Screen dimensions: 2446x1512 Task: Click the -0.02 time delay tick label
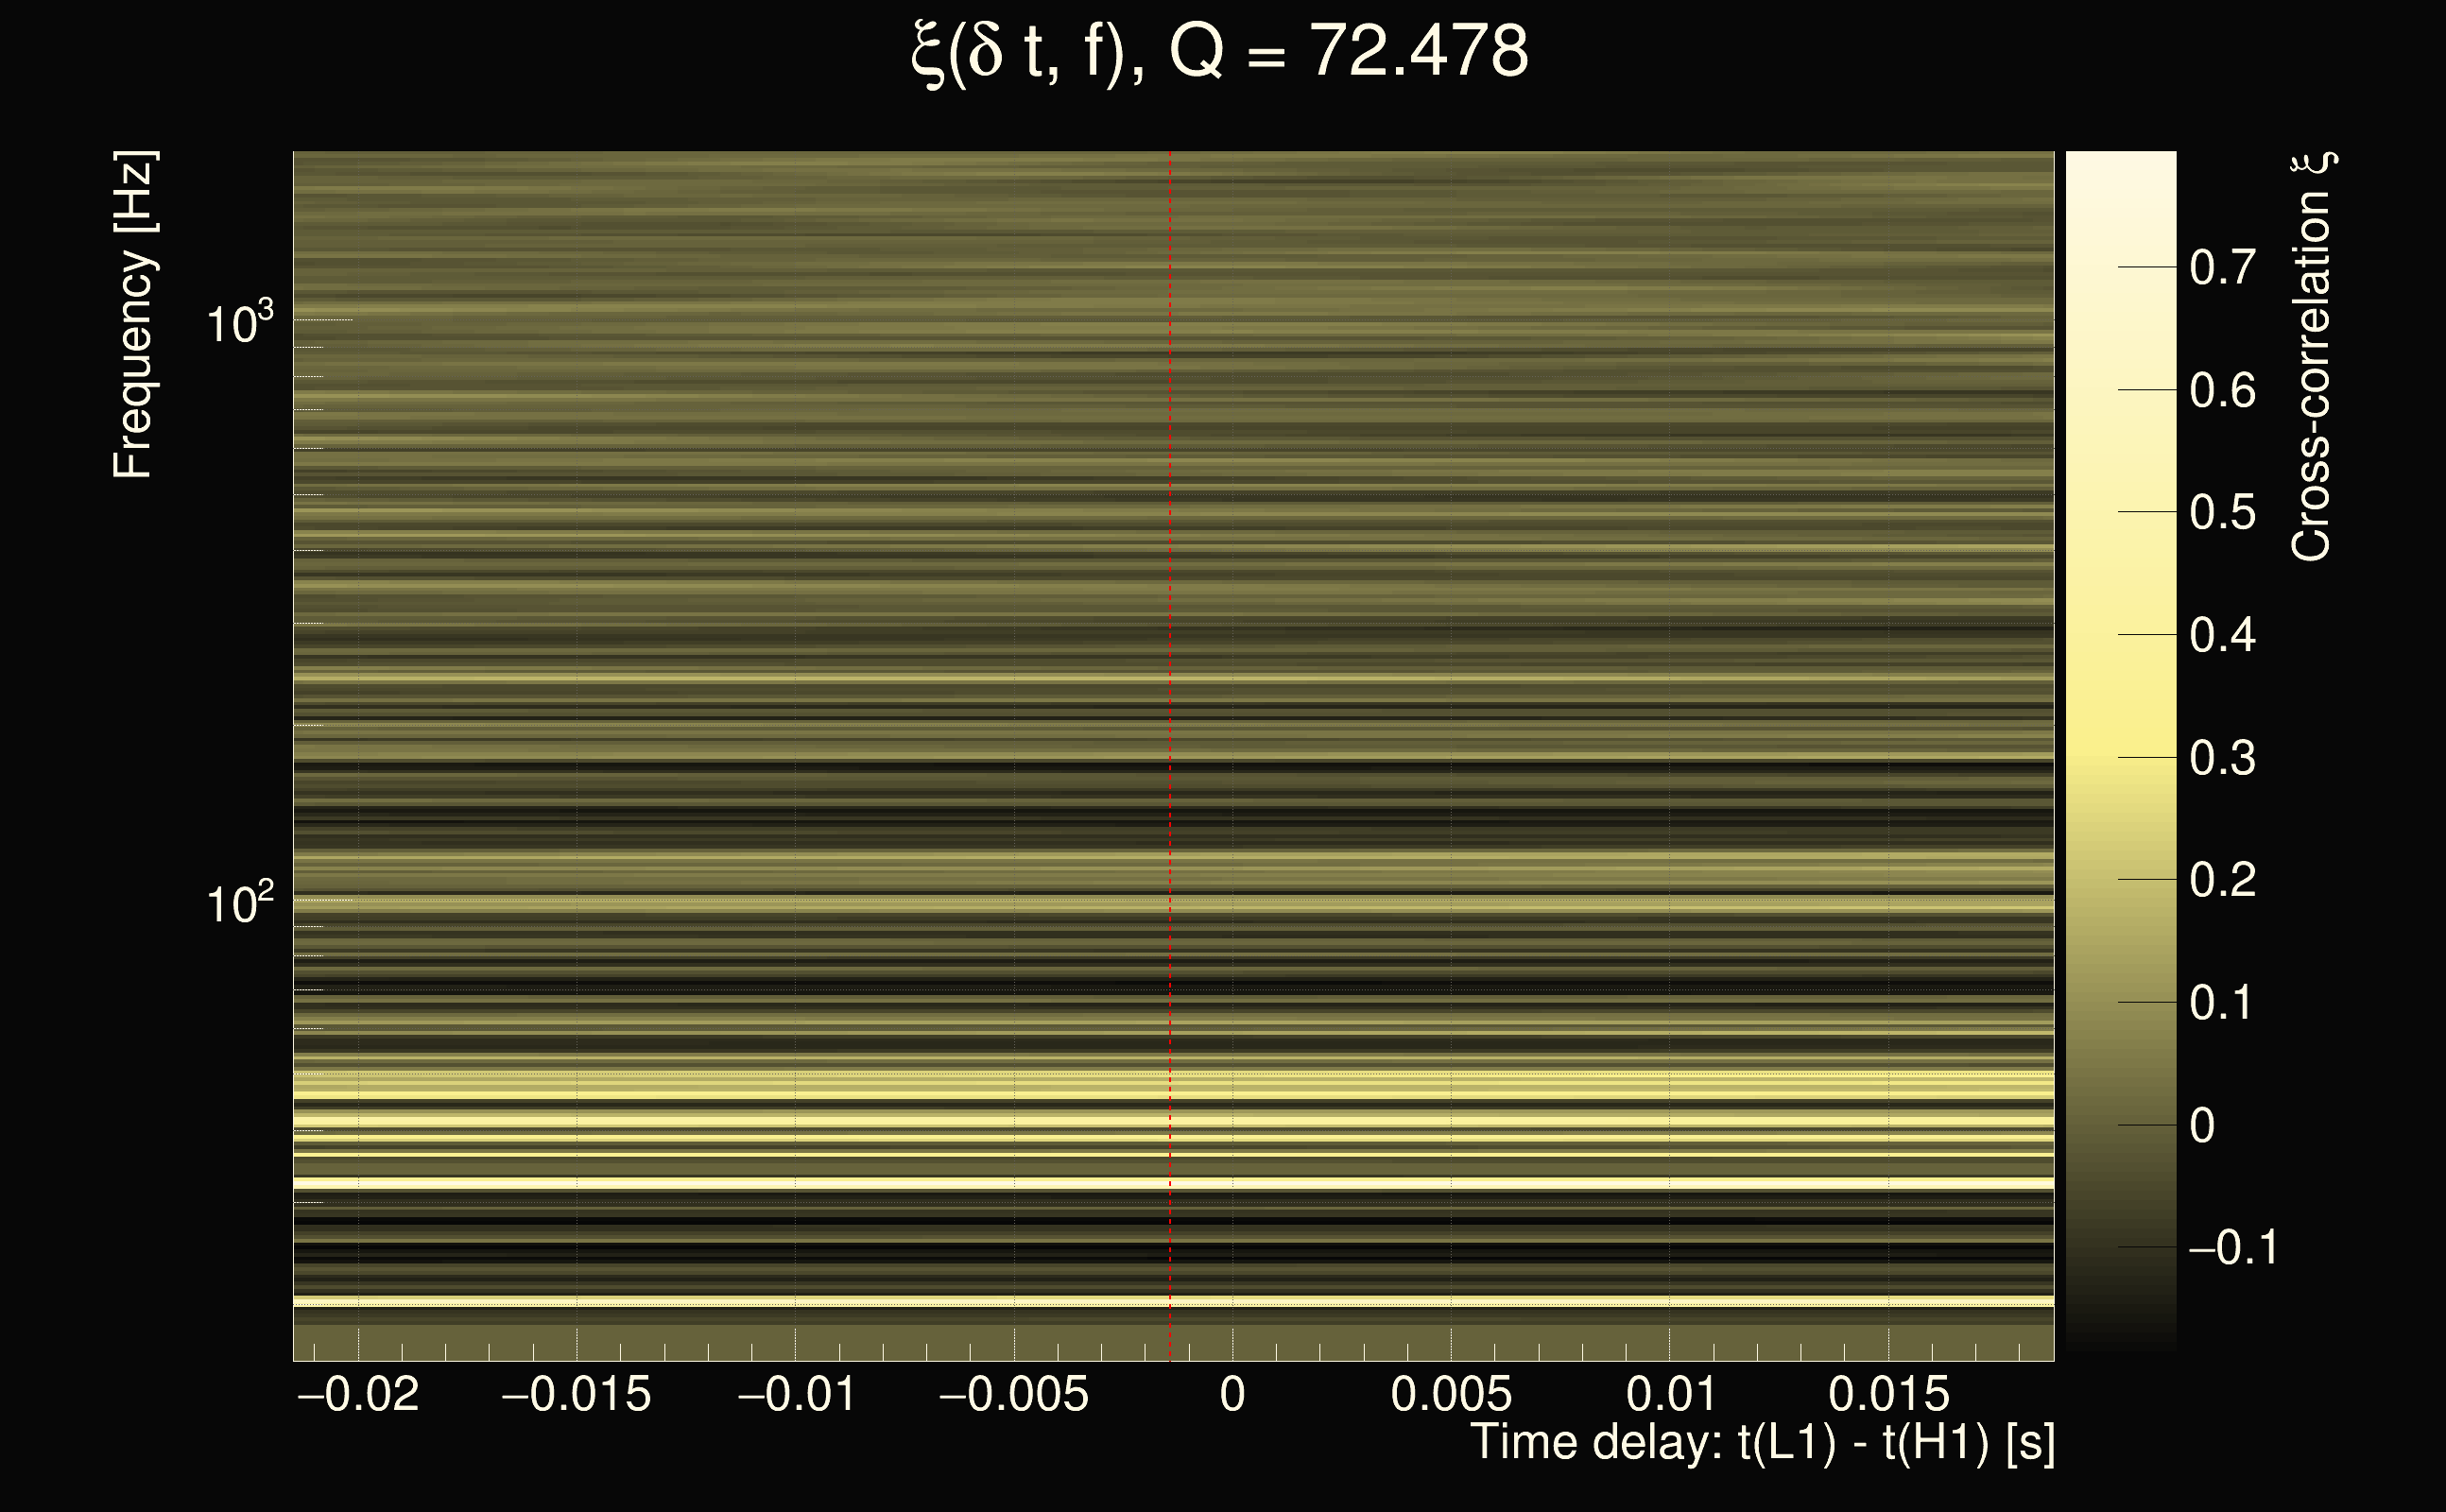tap(358, 1394)
